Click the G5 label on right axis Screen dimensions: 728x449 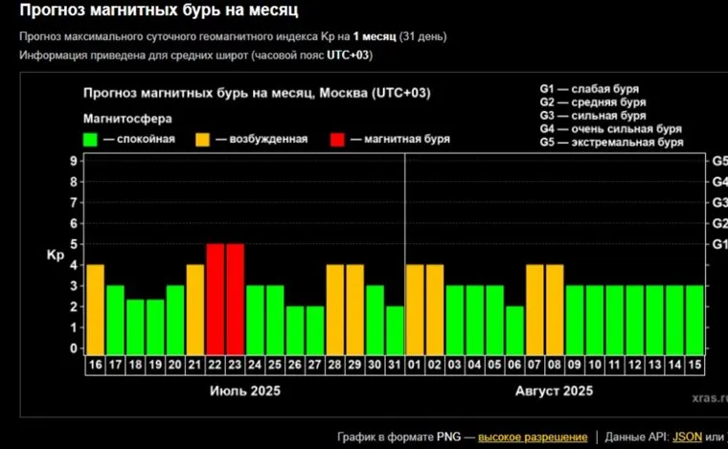point(719,161)
